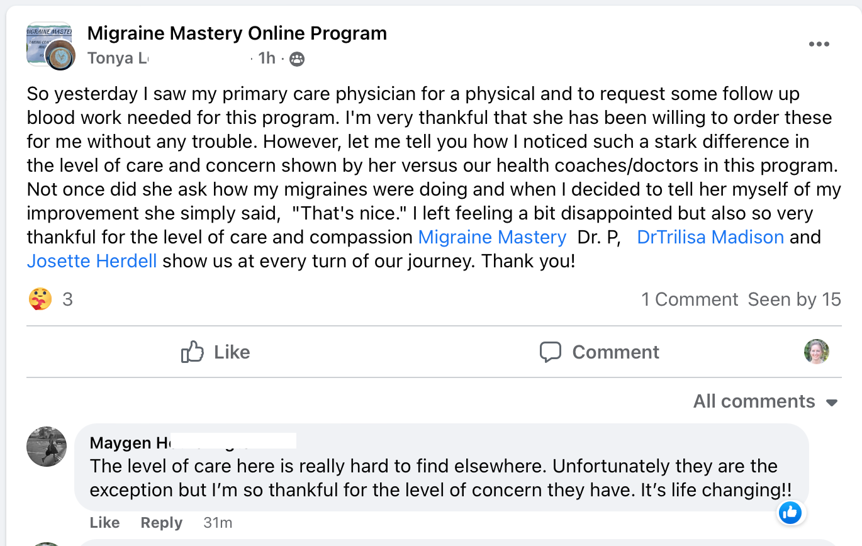862x546 pixels.
Task: Click Maygen's profile picture
Action: [47, 447]
